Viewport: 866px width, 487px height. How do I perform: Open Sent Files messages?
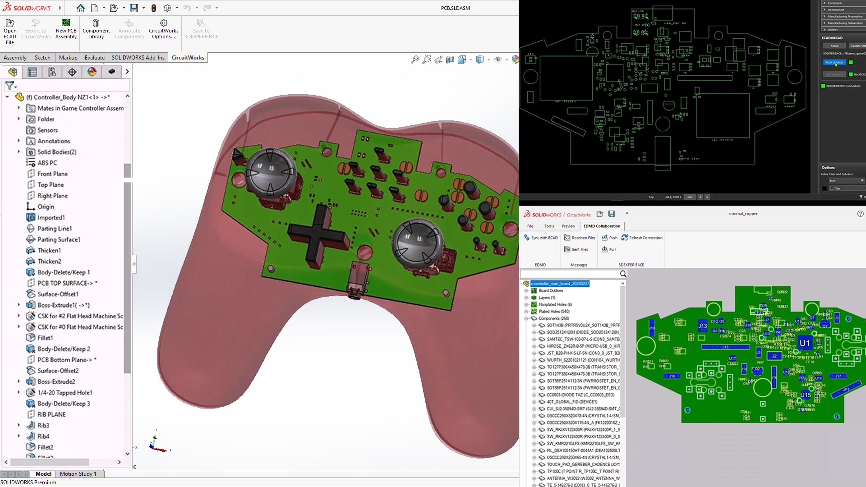point(576,249)
